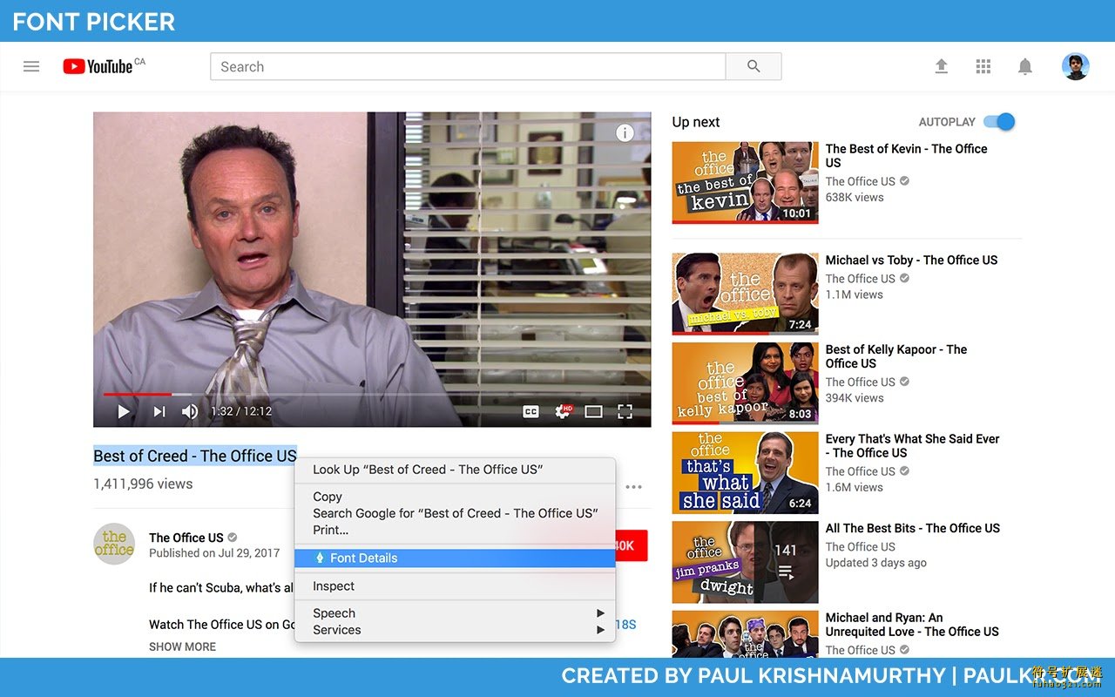This screenshot has height=697, width=1115.
Task: Select Copy from the context menu
Action: 455,497
